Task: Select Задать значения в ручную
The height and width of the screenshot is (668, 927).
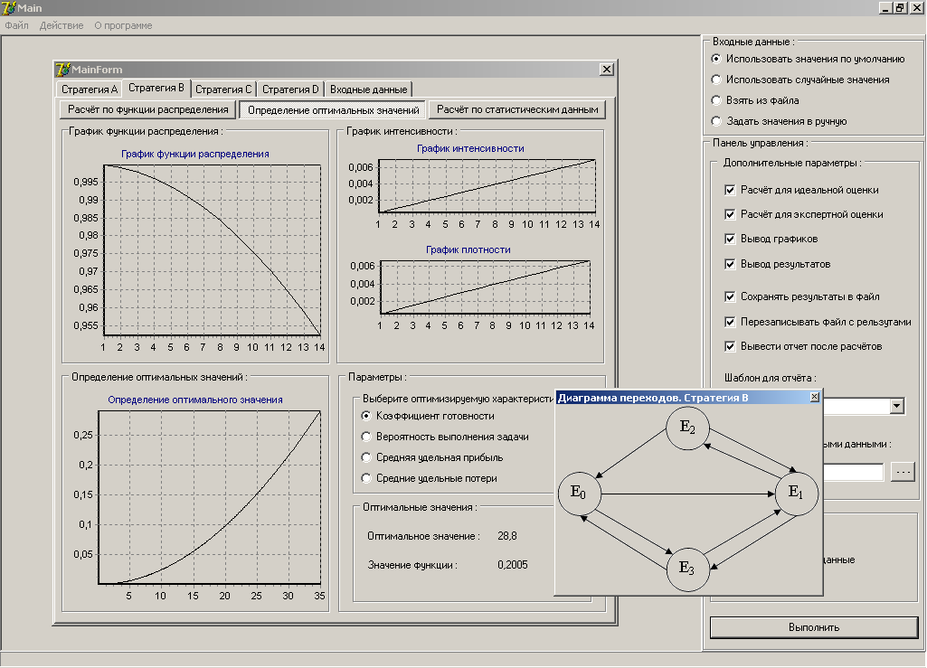Action: point(780,121)
